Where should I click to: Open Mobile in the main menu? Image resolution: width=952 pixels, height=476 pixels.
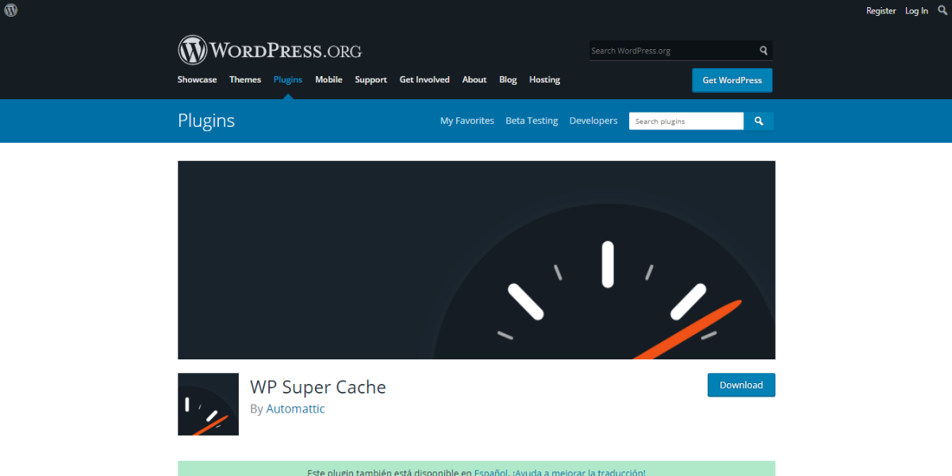[x=328, y=79]
